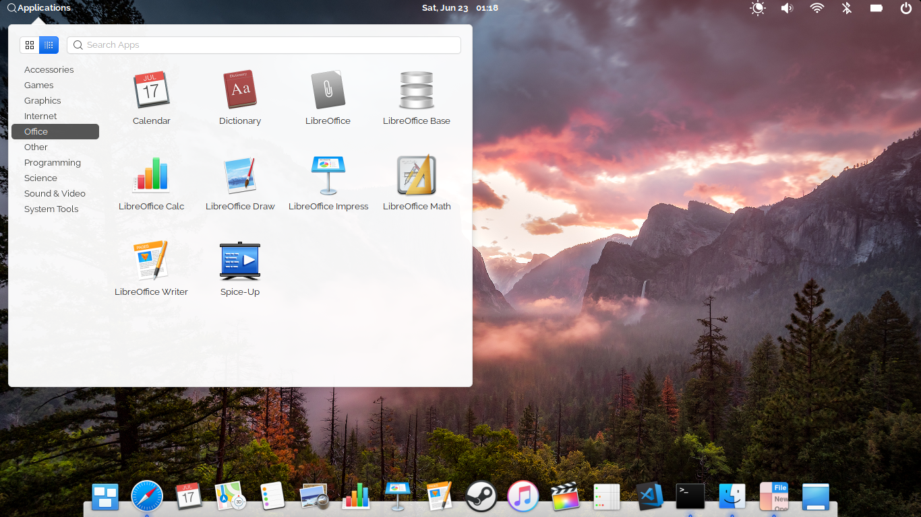The height and width of the screenshot is (517, 921).
Task: Open the File New dock icon
Action: coord(774,497)
